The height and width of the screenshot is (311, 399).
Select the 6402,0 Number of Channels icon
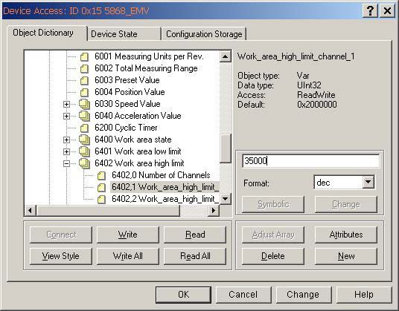pos(101,175)
